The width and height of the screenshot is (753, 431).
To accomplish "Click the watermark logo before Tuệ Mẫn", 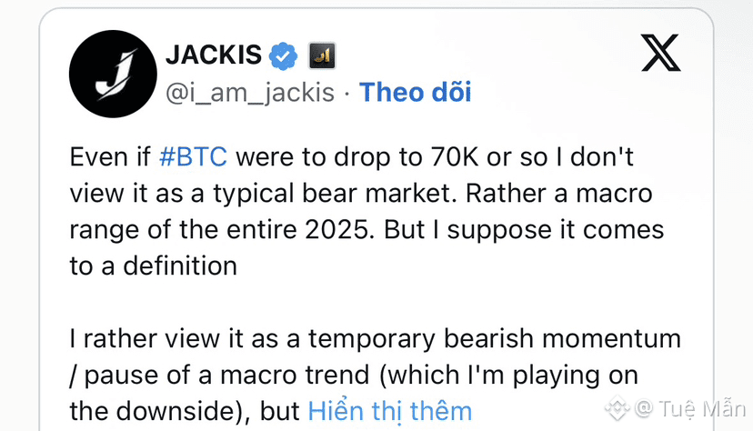I will [617, 408].
